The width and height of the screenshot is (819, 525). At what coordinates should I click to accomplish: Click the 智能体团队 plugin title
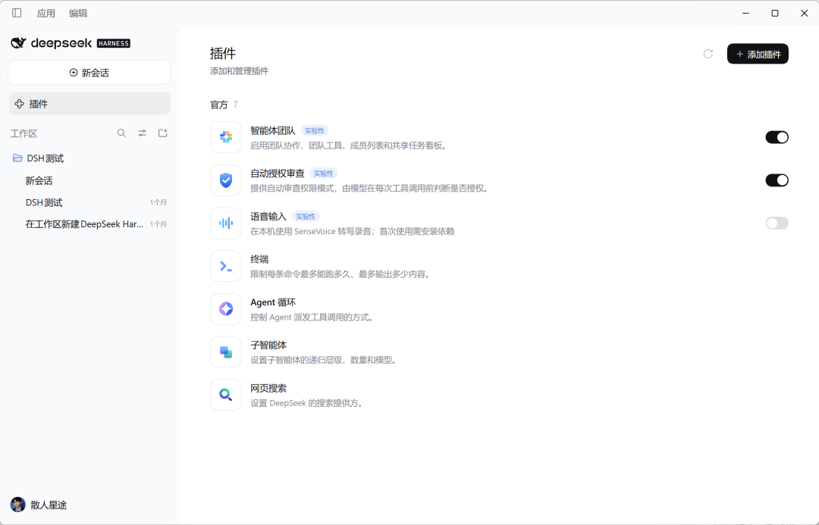tap(273, 130)
